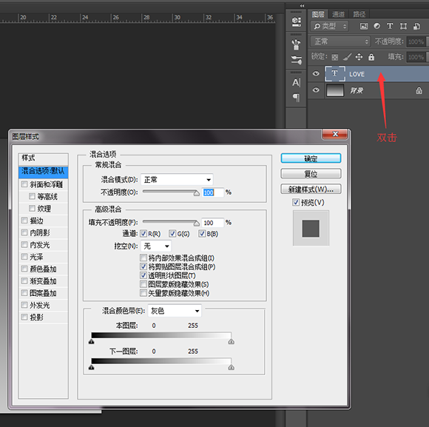Click 下一图层 white point slider triangle

click(232, 367)
